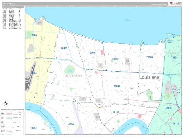
Task: Click the map publisher logo at top right
Action: (175, 3)
